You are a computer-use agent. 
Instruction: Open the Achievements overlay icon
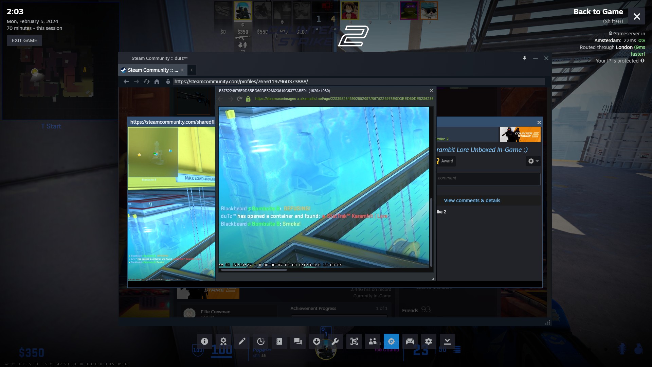coord(223,342)
